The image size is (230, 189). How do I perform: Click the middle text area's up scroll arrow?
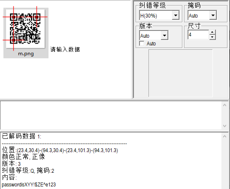tap(224, 105)
